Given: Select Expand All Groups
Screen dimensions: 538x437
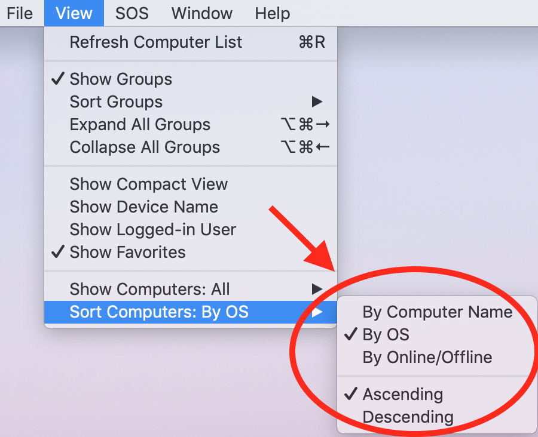Looking at the screenshot, I should [x=191, y=124].
